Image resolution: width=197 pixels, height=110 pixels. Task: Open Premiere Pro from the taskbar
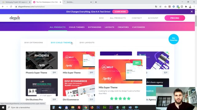coord(111,107)
